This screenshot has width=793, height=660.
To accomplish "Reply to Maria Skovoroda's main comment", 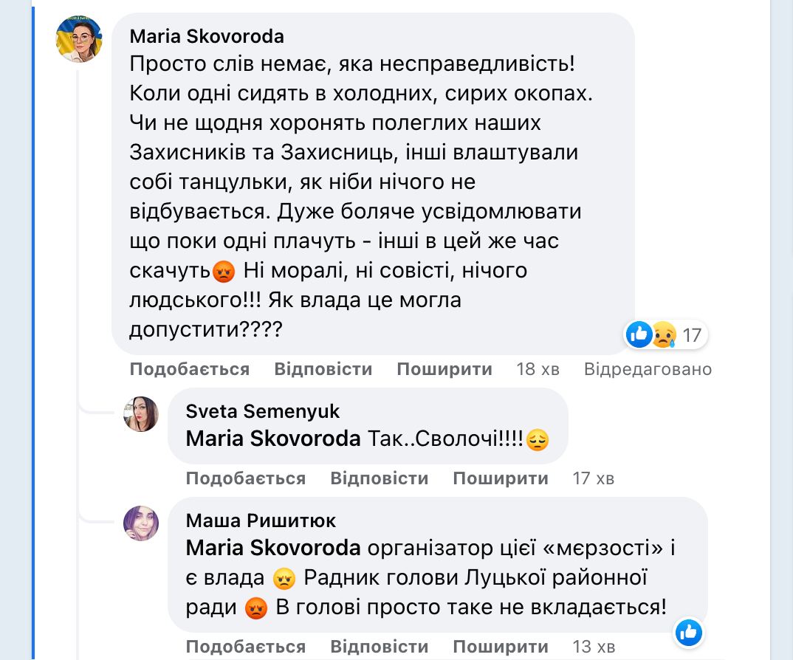I will coord(323,369).
